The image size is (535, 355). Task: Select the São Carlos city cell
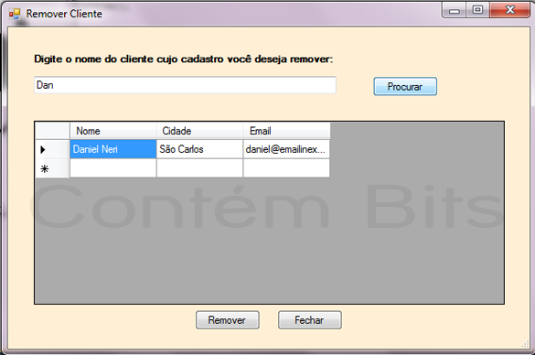(x=199, y=149)
